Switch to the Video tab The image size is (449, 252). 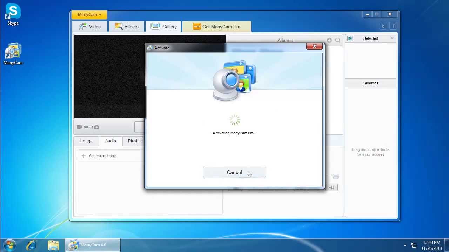point(90,27)
